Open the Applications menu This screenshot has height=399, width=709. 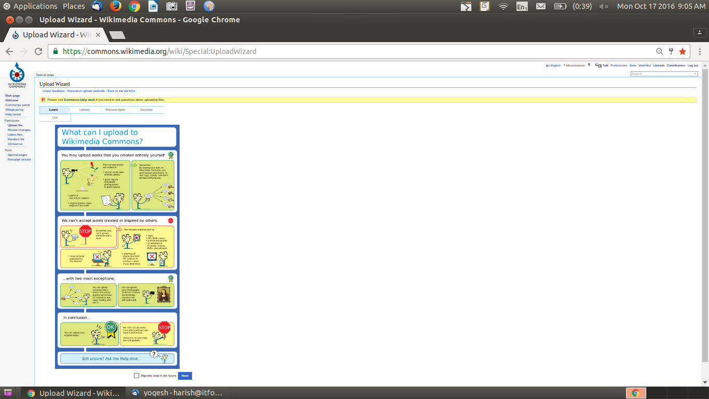tap(35, 6)
